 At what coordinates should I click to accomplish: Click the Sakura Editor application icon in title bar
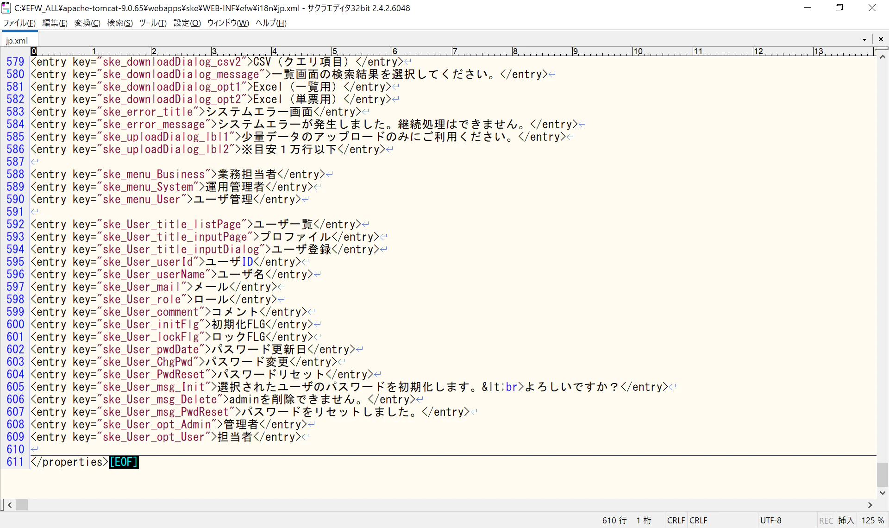tap(6, 8)
